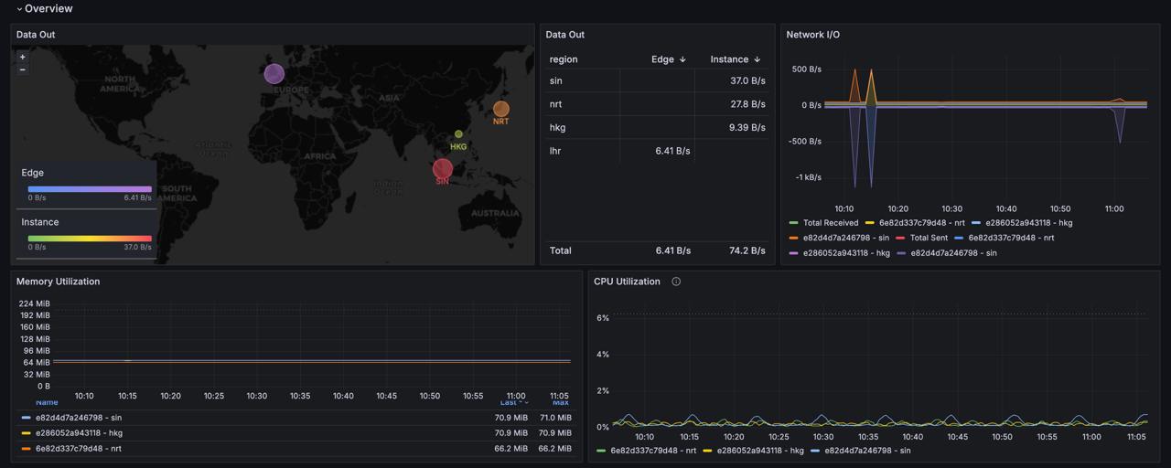Toggle Total Received series in Network legend

[830, 223]
